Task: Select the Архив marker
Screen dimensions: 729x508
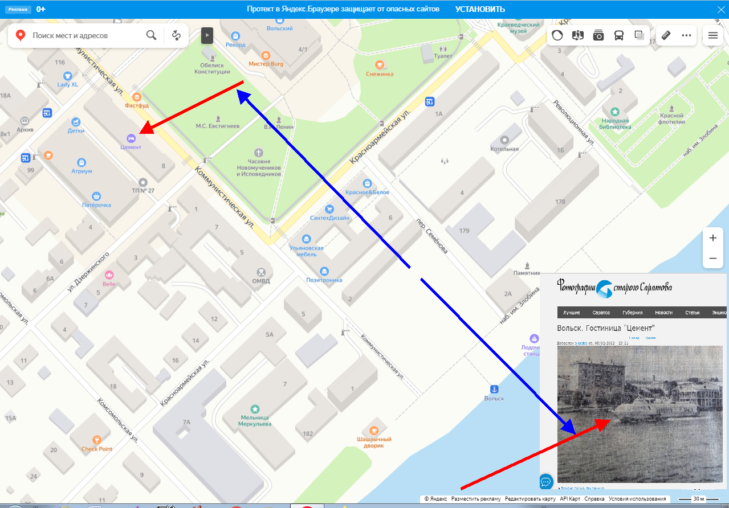Action: point(25,121)
